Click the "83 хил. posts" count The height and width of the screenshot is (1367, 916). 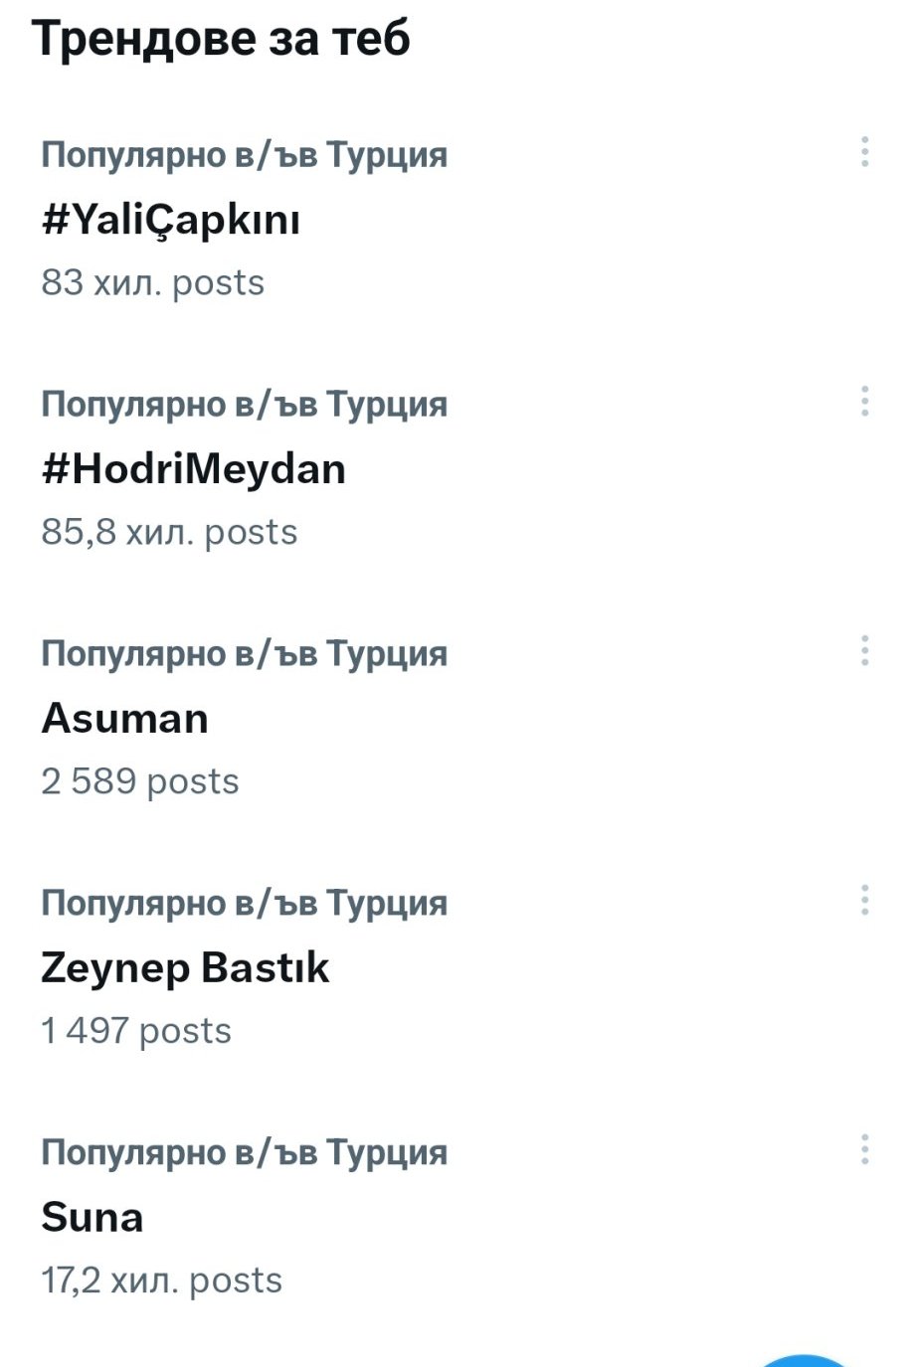coord(152,283)
